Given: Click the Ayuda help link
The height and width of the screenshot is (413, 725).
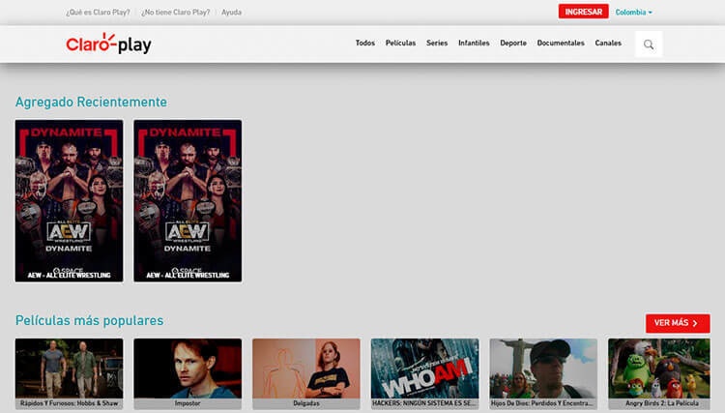Looking at the screenshot, I should (231, 13).
